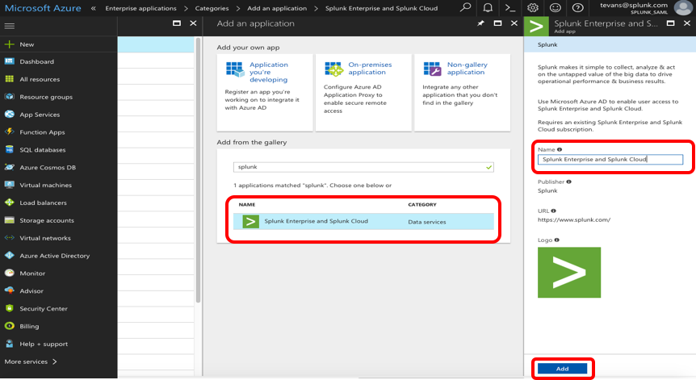The height and width of the screenshot is (380, 696).
Task: Click the Splunk header icon in right blade
Action: pos(536,26)
